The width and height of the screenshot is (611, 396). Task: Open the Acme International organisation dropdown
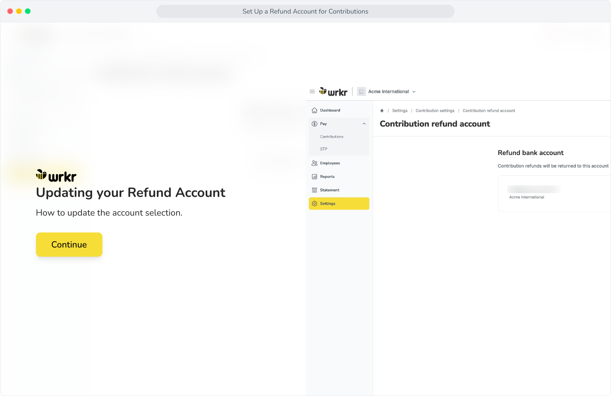tap(392, 92)
